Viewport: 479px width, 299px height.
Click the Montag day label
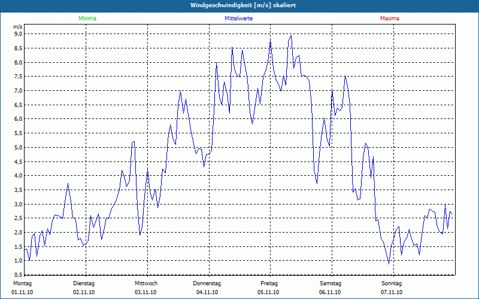tap(22, 283)
